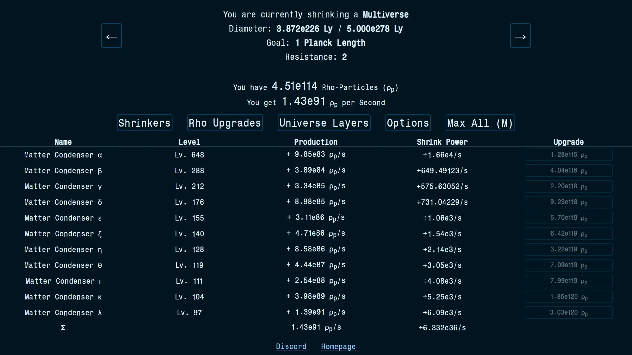
Task: Open the Discord link
Action: (291, 347)
